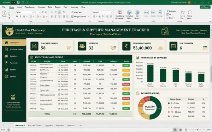Toggle Italic formatting

(20, 17)
